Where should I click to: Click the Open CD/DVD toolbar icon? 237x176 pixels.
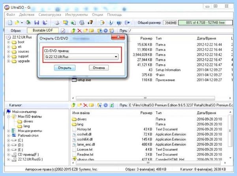point(28,22)
